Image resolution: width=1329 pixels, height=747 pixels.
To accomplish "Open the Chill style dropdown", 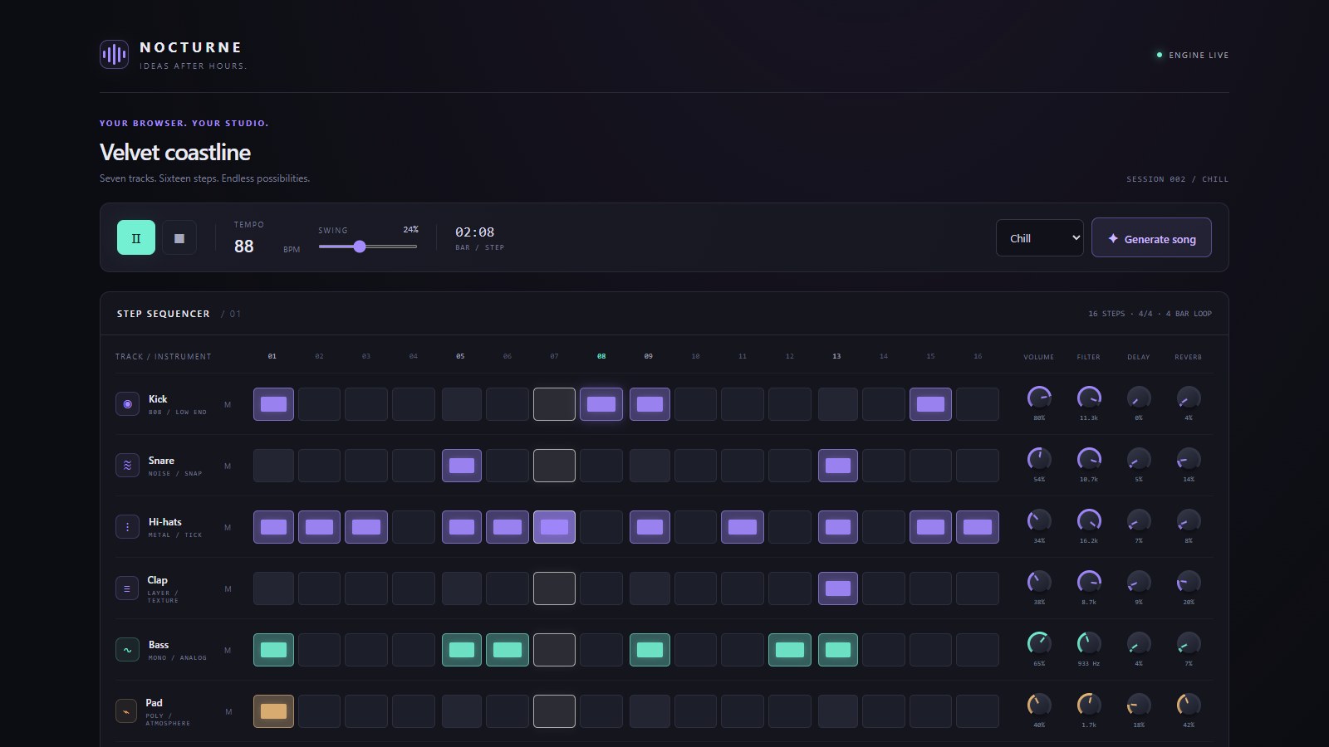I will (1040, 238).
